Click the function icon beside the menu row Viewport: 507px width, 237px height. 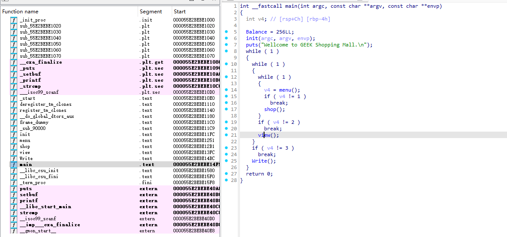(14, 140)
